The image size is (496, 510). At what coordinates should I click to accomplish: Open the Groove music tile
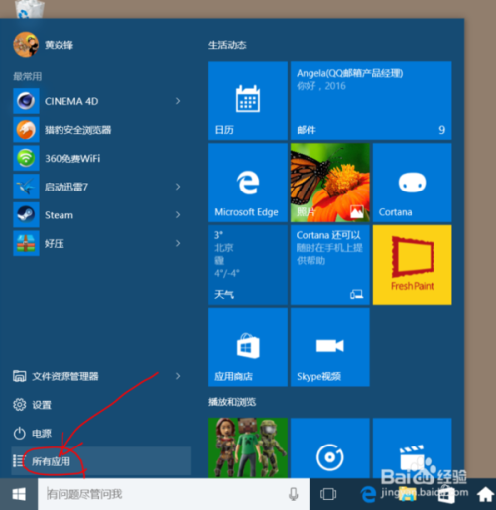pyautogui.click(x=330, y=447)
